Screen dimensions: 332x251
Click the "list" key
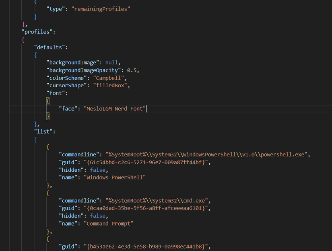click(x=43, y=132)
